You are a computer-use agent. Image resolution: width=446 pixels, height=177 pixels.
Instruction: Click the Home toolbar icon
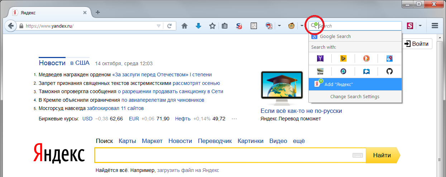point(184,26)
